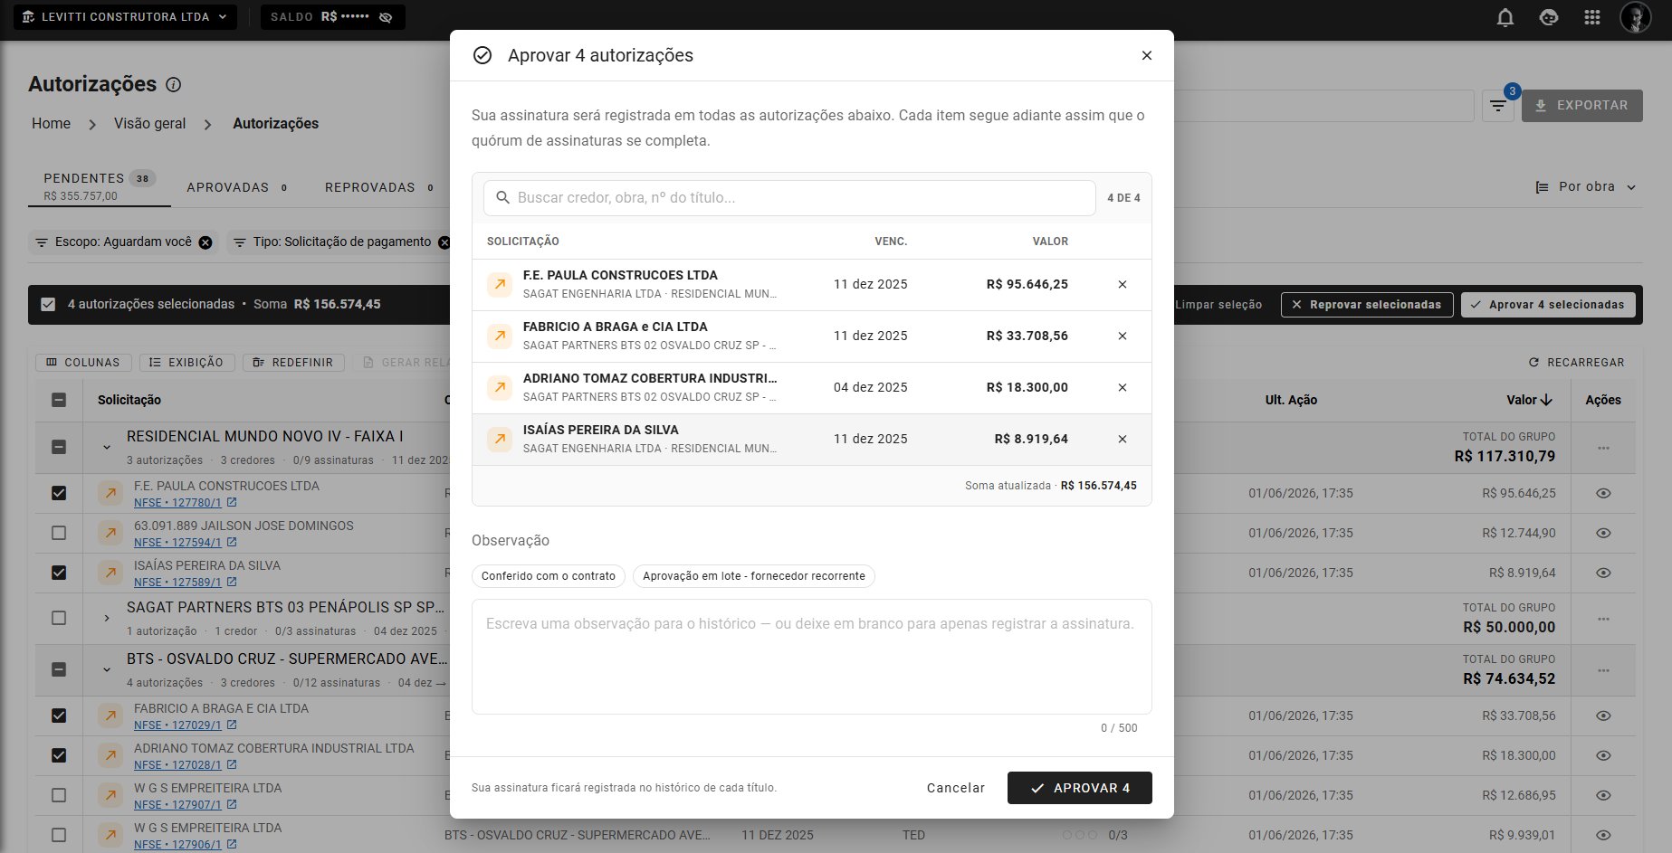Check the SAGAT PARTNERS BTS 03 PENÁPOLIS group
The height and width of the screenshot is (853, 1672).
coord(59,618)
